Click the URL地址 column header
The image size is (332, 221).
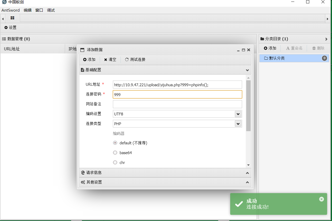[33, 49]
